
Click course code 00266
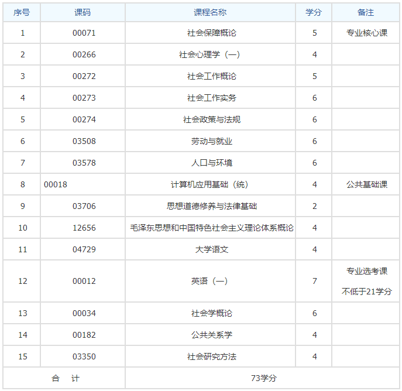(84, 54)
